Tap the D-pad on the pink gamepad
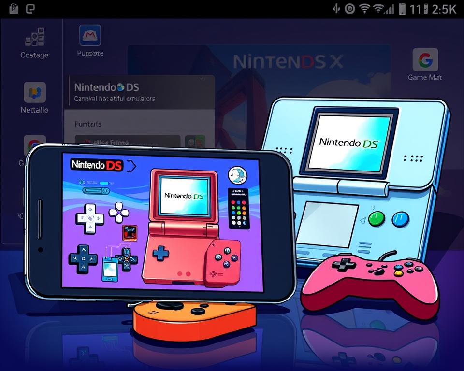This screenshot has width=464, height=371. point(344,264)
